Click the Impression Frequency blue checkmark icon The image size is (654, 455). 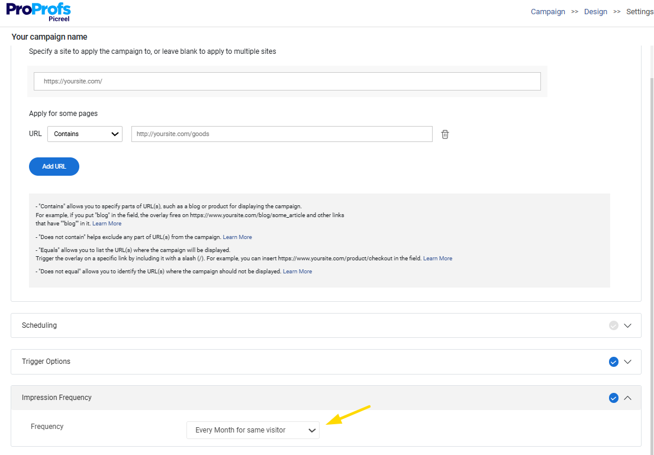(x=614, y=398)
